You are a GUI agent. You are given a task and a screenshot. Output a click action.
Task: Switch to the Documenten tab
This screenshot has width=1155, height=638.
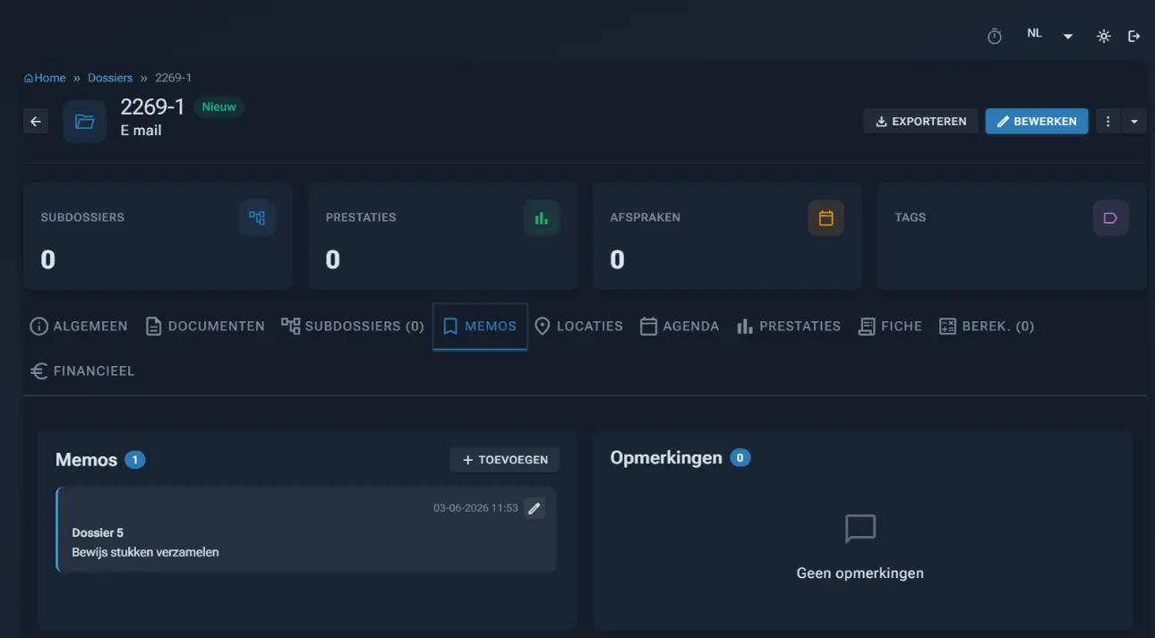coord(205,327)
